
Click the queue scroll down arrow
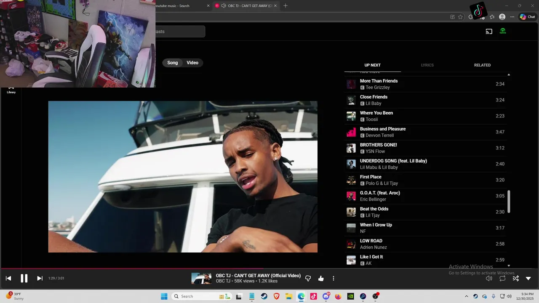point(509,266)
